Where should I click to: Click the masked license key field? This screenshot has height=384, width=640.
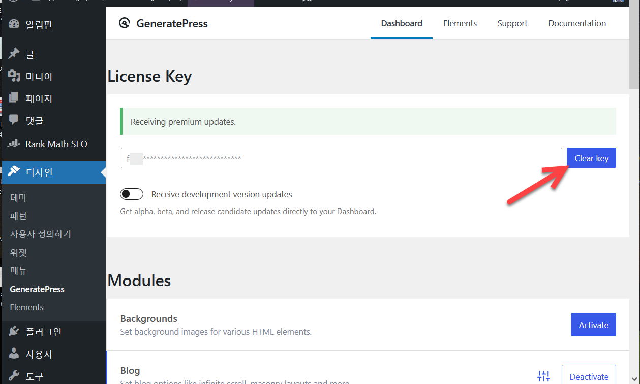coord(341,158)
